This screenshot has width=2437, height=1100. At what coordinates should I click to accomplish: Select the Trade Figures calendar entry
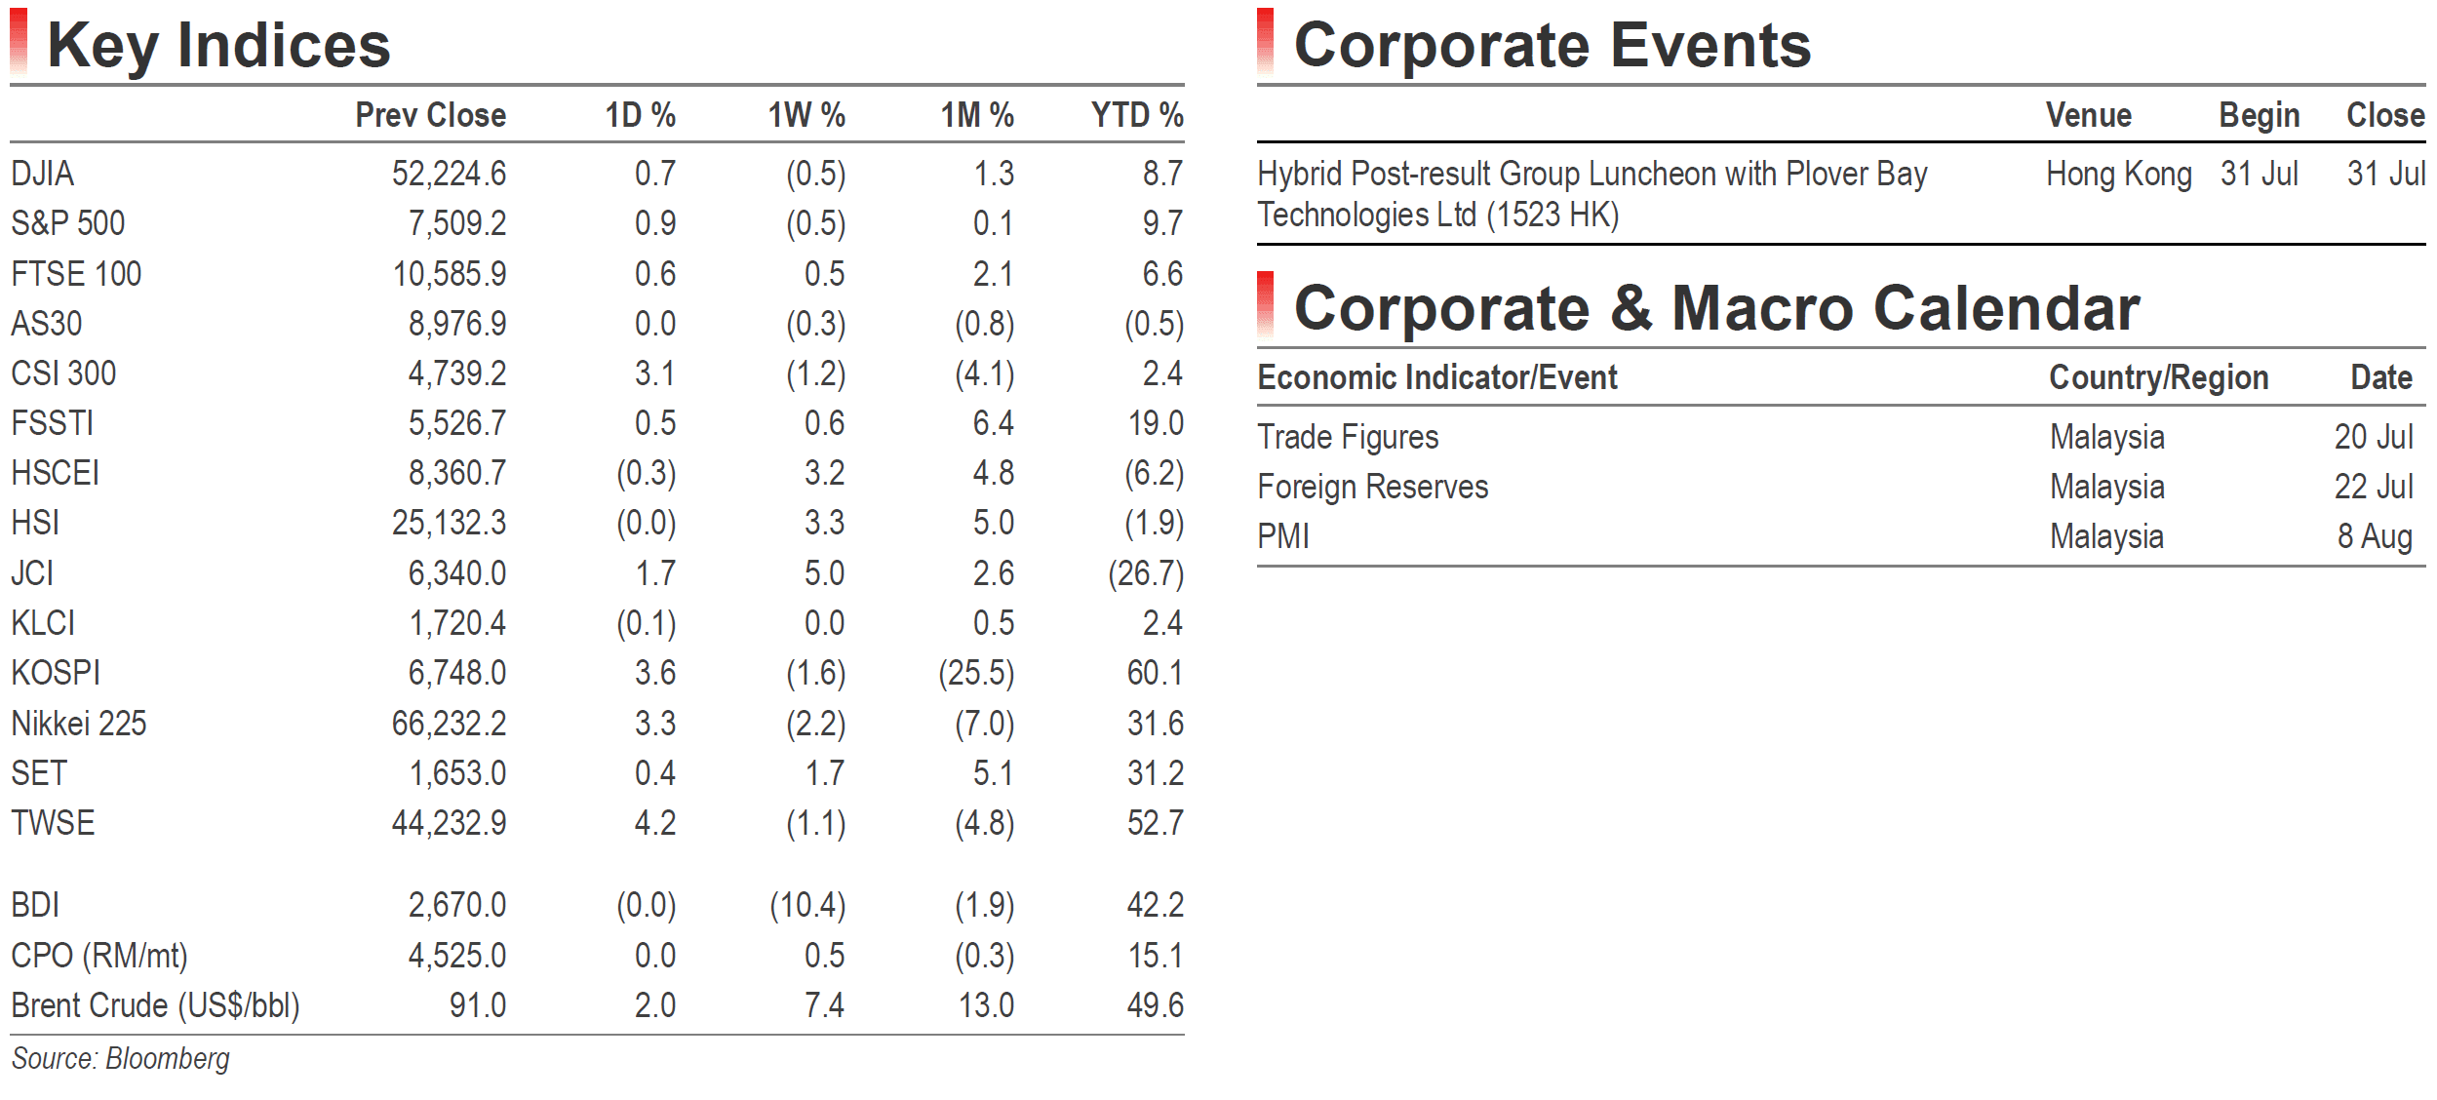pos(1348,437)
